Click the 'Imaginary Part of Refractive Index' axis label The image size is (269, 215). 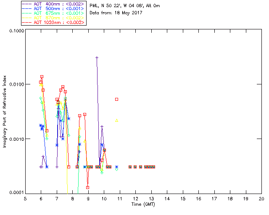6,112
